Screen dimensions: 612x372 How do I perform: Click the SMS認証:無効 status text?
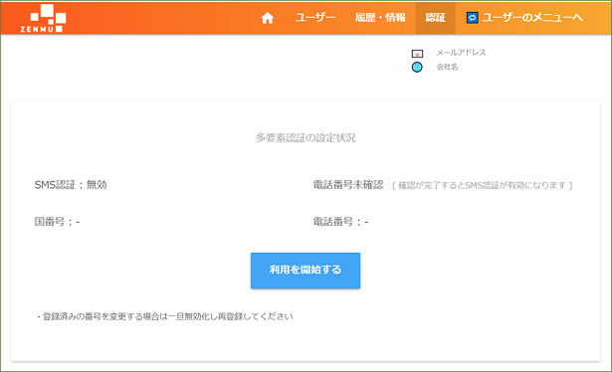point(71,184)
